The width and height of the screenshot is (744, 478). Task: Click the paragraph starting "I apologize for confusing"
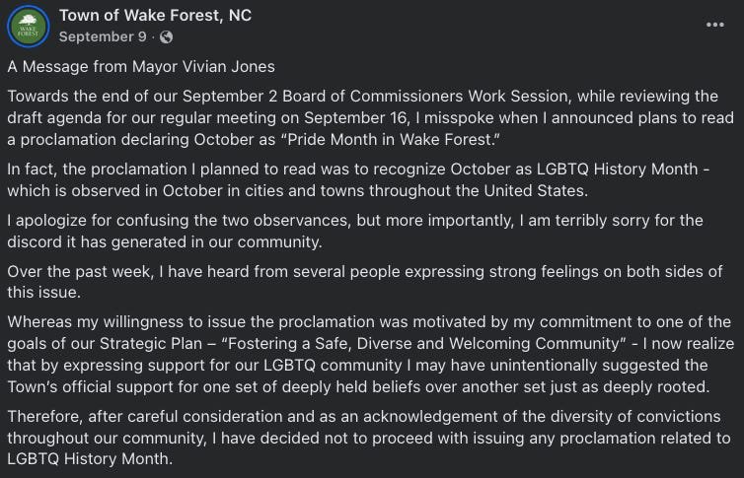365,231
